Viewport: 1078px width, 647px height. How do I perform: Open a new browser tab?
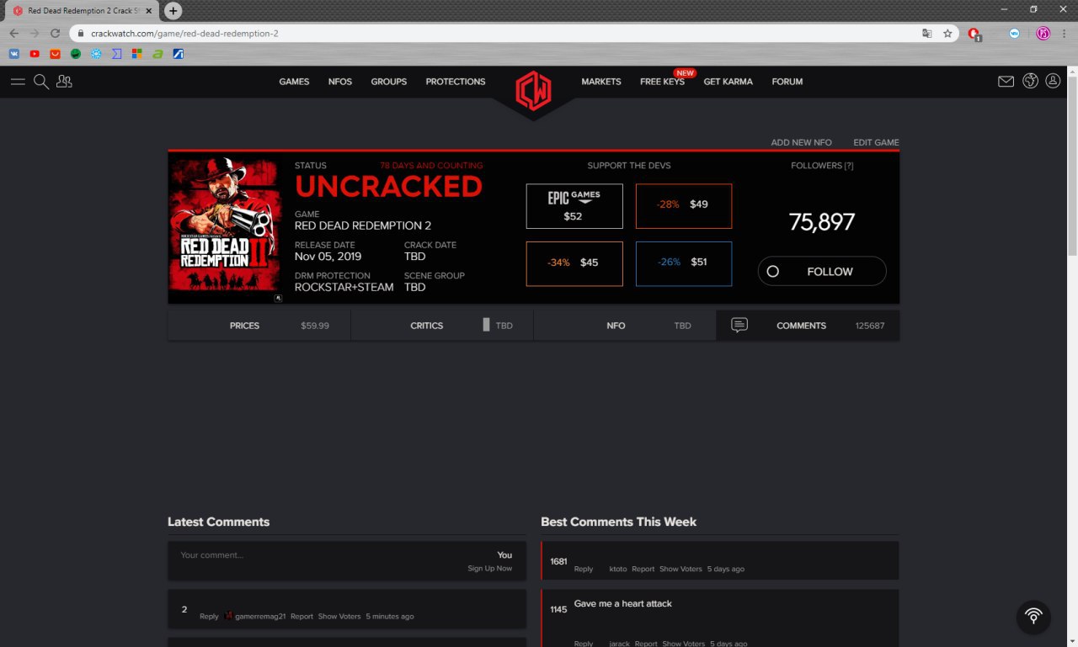(x=173, y=11)
